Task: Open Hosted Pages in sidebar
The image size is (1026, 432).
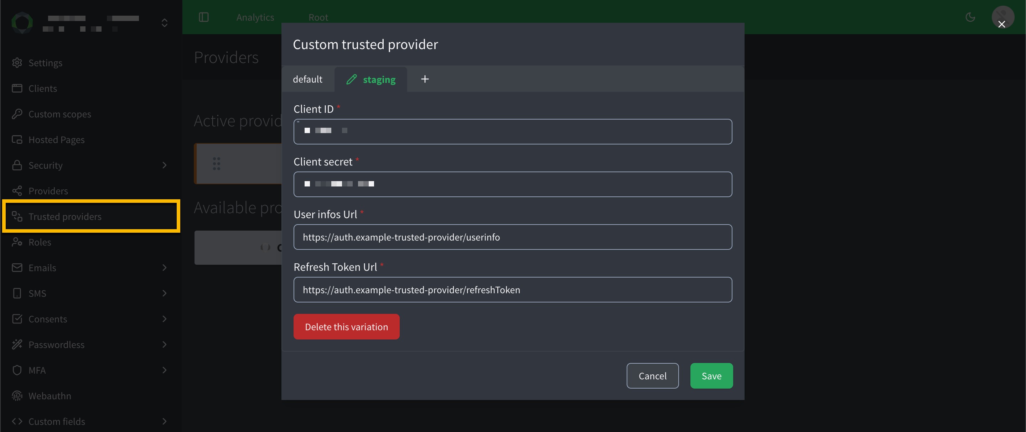Action: point(56,139)
